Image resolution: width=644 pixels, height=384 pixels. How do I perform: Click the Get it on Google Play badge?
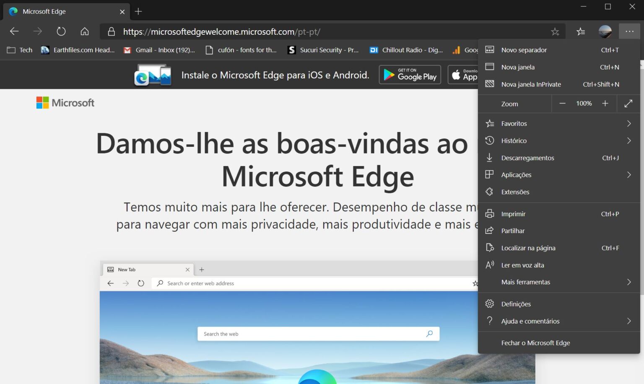pos(410,75)
